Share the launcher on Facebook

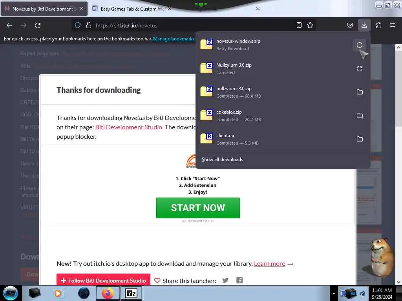pos(239,280)
